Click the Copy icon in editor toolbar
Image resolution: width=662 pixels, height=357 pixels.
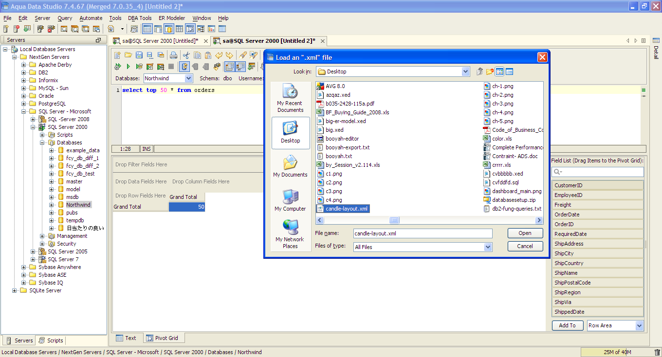pos(197,55)
